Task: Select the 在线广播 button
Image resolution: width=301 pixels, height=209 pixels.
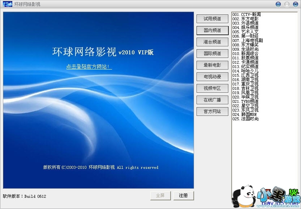Action: pyautogui.click(x=212, y=100)
